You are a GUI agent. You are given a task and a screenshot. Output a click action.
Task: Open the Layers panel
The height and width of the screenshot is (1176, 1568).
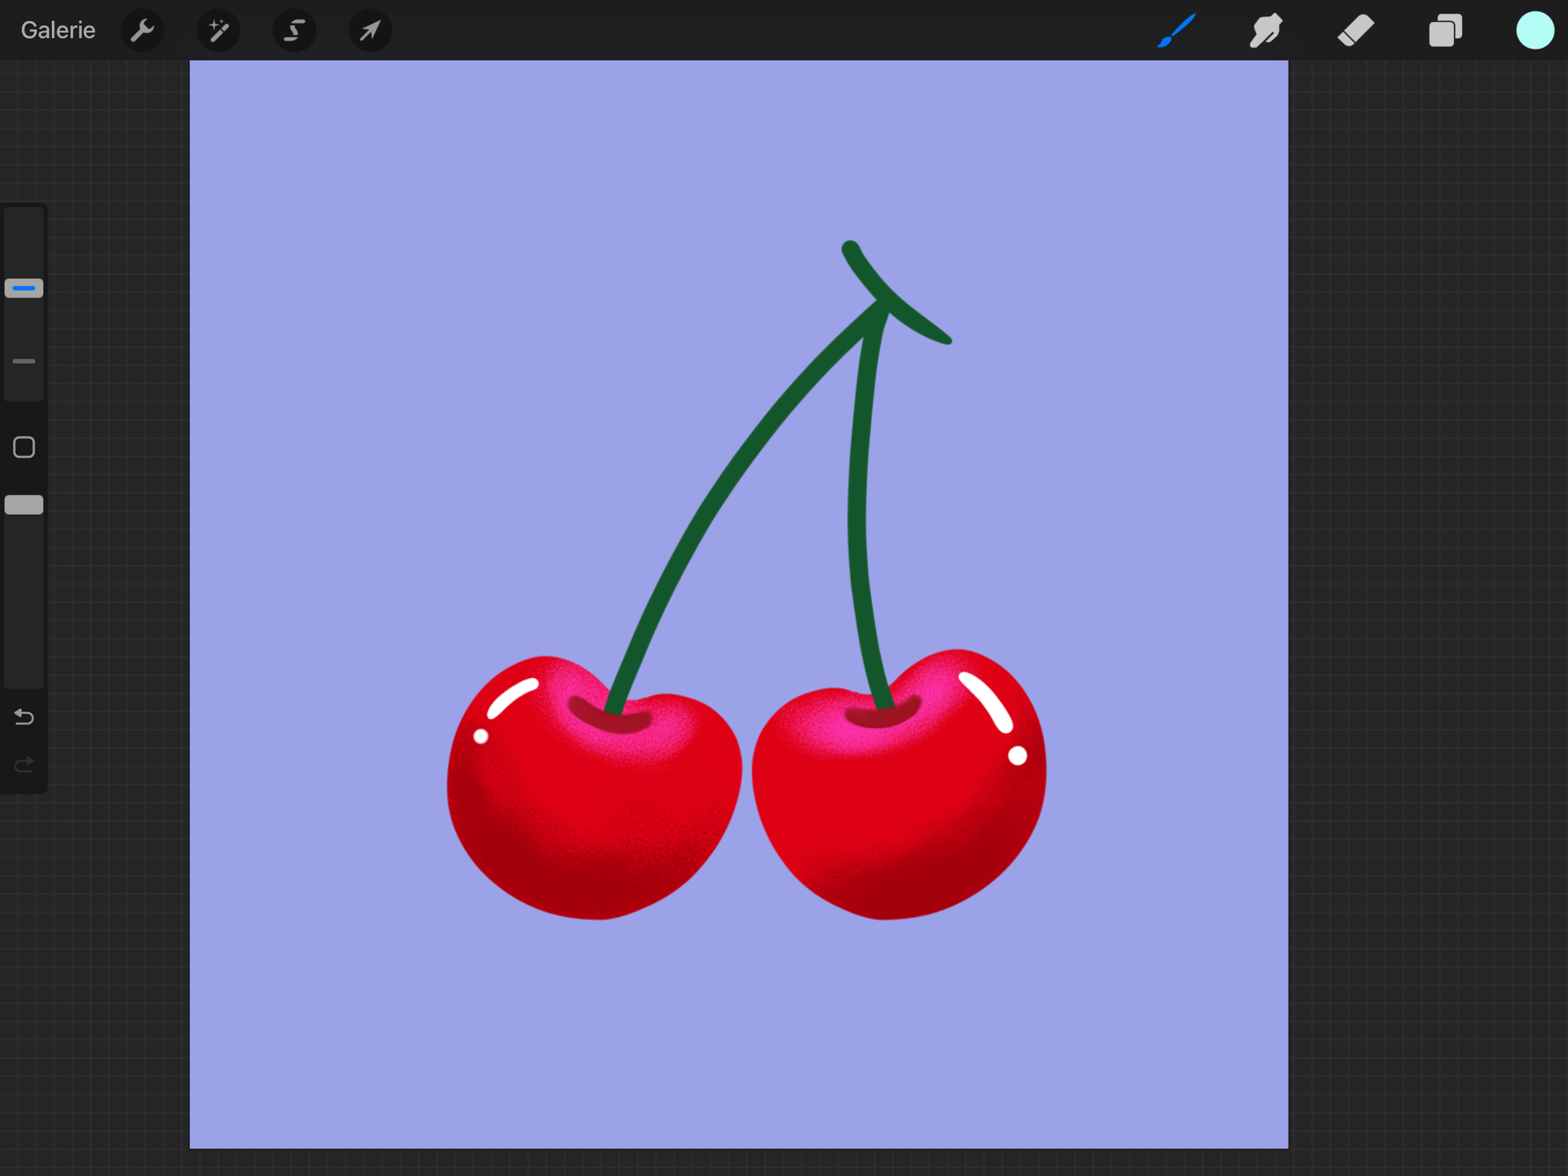[1444, 31]
